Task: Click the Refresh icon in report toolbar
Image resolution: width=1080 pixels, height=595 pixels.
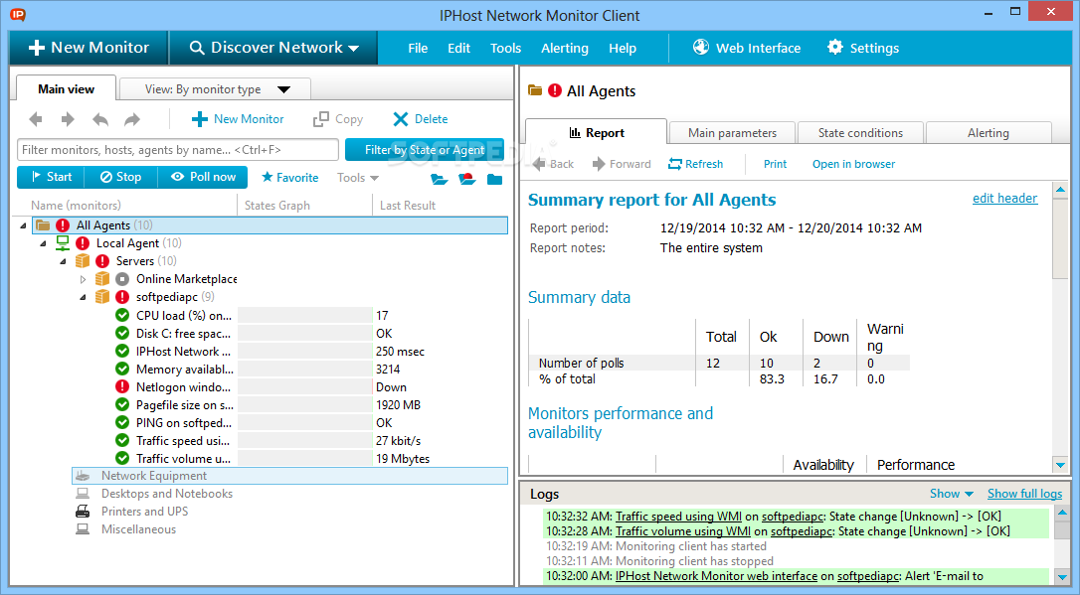Action: [x=675, y=164]
